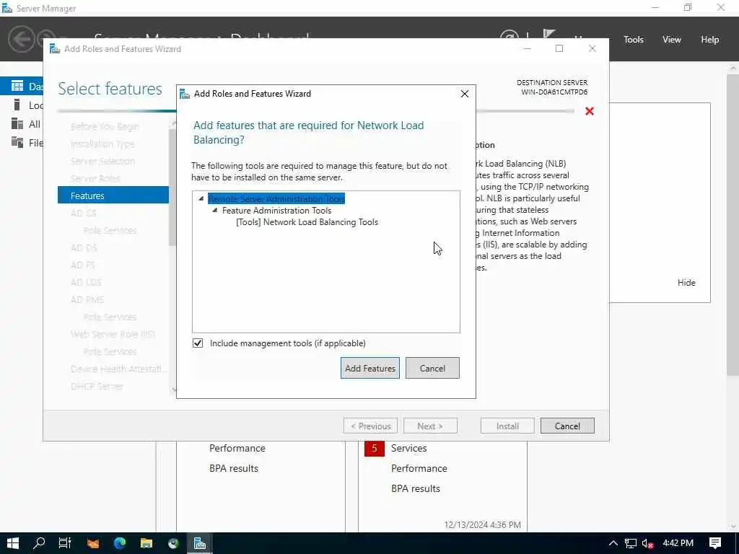Collapse Remote Server Administration Tools node
The width and height of the screenshot is (739, 554).
201,198
